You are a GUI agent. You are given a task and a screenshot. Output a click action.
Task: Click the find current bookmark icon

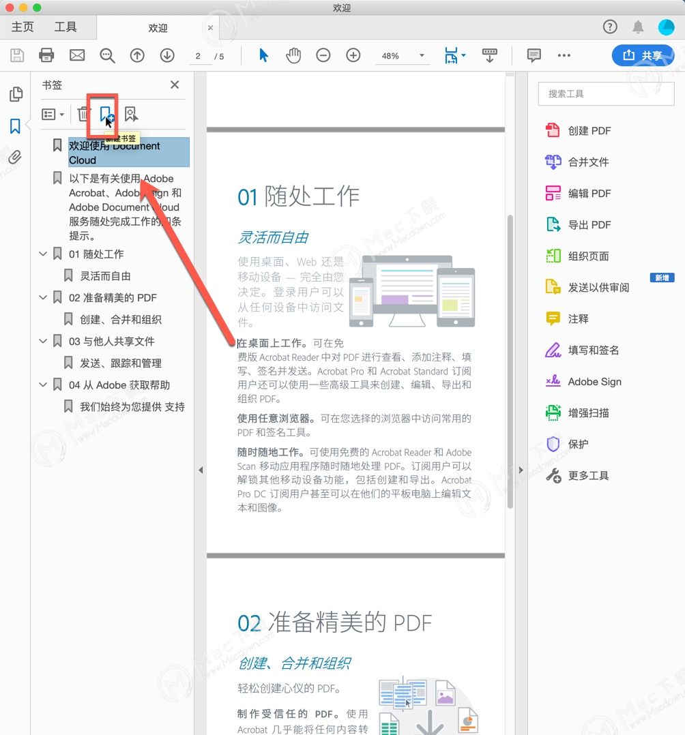click(x=131, y=114)
